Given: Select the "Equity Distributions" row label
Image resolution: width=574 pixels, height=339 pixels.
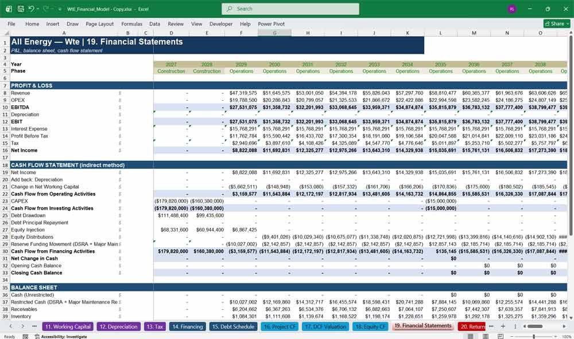Looking at the screenshot, I should click(x=32, y=236).
